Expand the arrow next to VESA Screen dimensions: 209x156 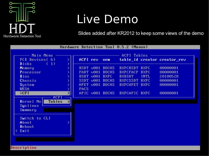pyautogui.click(x=68, y=89)
